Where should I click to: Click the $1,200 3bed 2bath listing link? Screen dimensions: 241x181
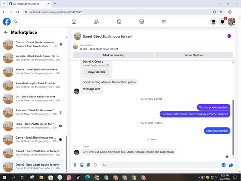coord(99,49)
